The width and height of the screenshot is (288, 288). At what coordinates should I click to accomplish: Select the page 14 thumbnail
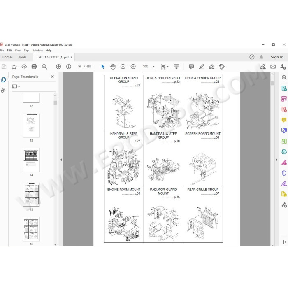31,160
